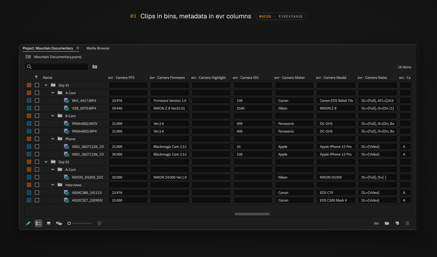Click the Day 01 folder icon
Screen dimensions: 437x257
point(53,85)
